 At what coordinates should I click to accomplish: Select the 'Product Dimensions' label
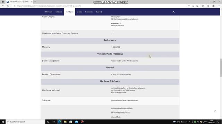tap(51, 74)
